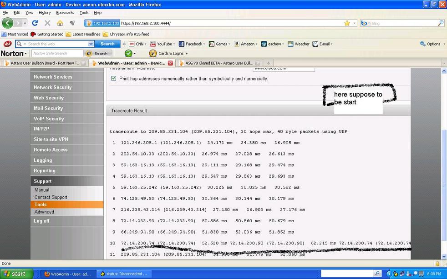This screenshot has height=279, width=447.
Task: Close the WebAdmin tab
Action: (x=170, y=63)
